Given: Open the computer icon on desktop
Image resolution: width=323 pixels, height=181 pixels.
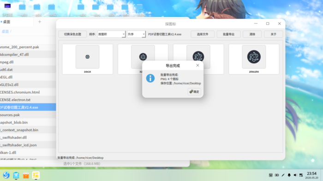Looking at the screenshot, I should click(x=8, y=10).
